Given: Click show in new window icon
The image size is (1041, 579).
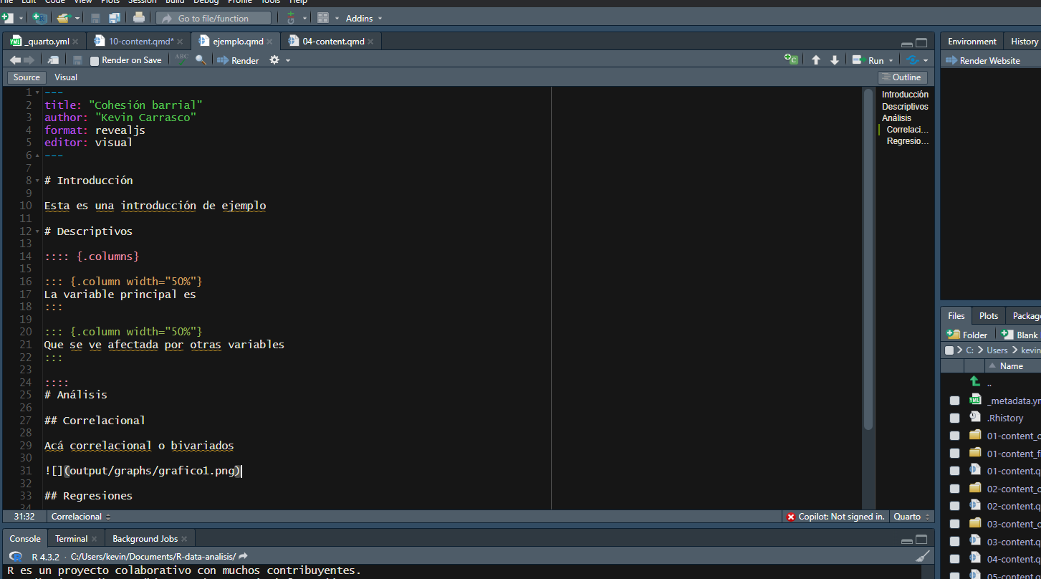Looking at the screenshot, I should pos(53,60).
